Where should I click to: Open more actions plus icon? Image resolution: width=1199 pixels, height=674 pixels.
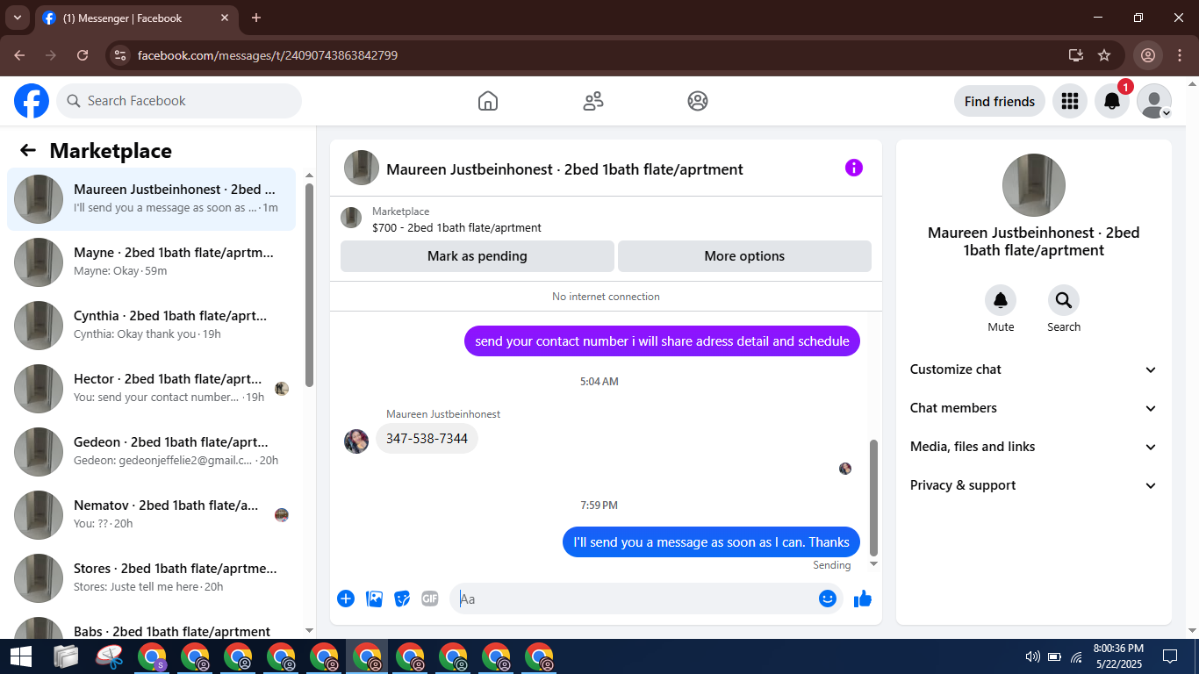click(346, 599)
